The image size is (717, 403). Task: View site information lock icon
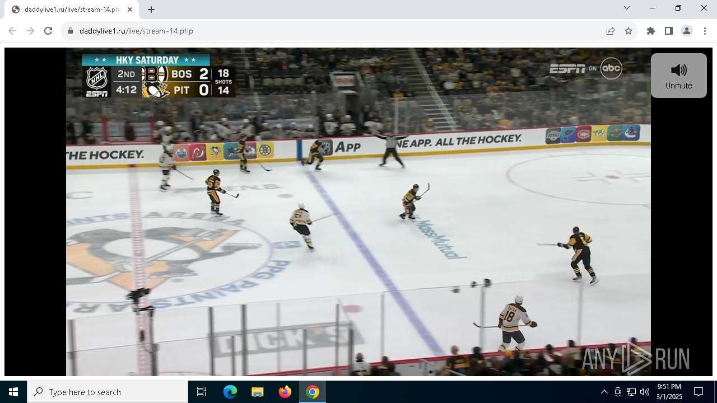[71, 31]
